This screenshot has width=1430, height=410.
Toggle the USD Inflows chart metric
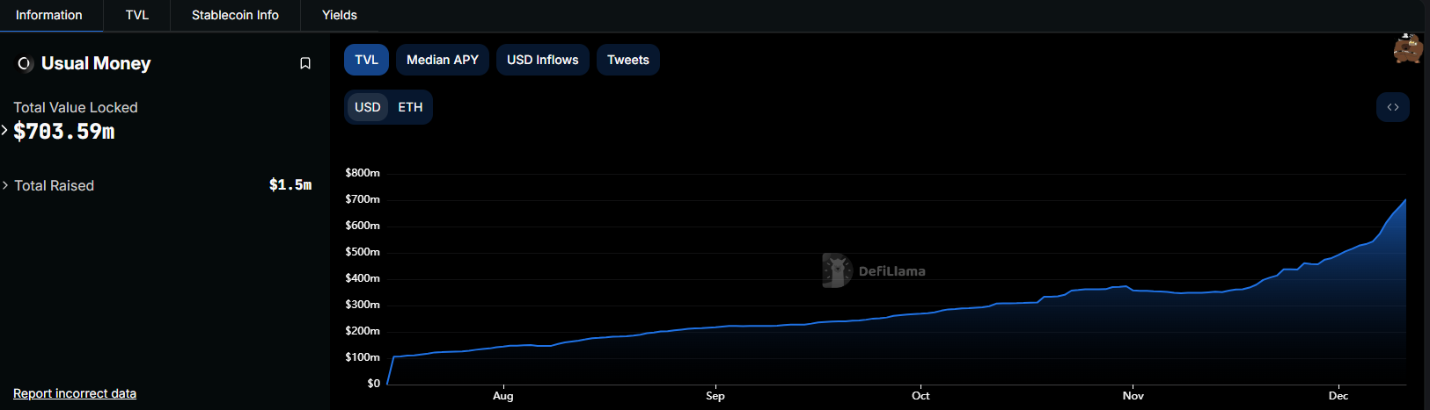(543, 60)
